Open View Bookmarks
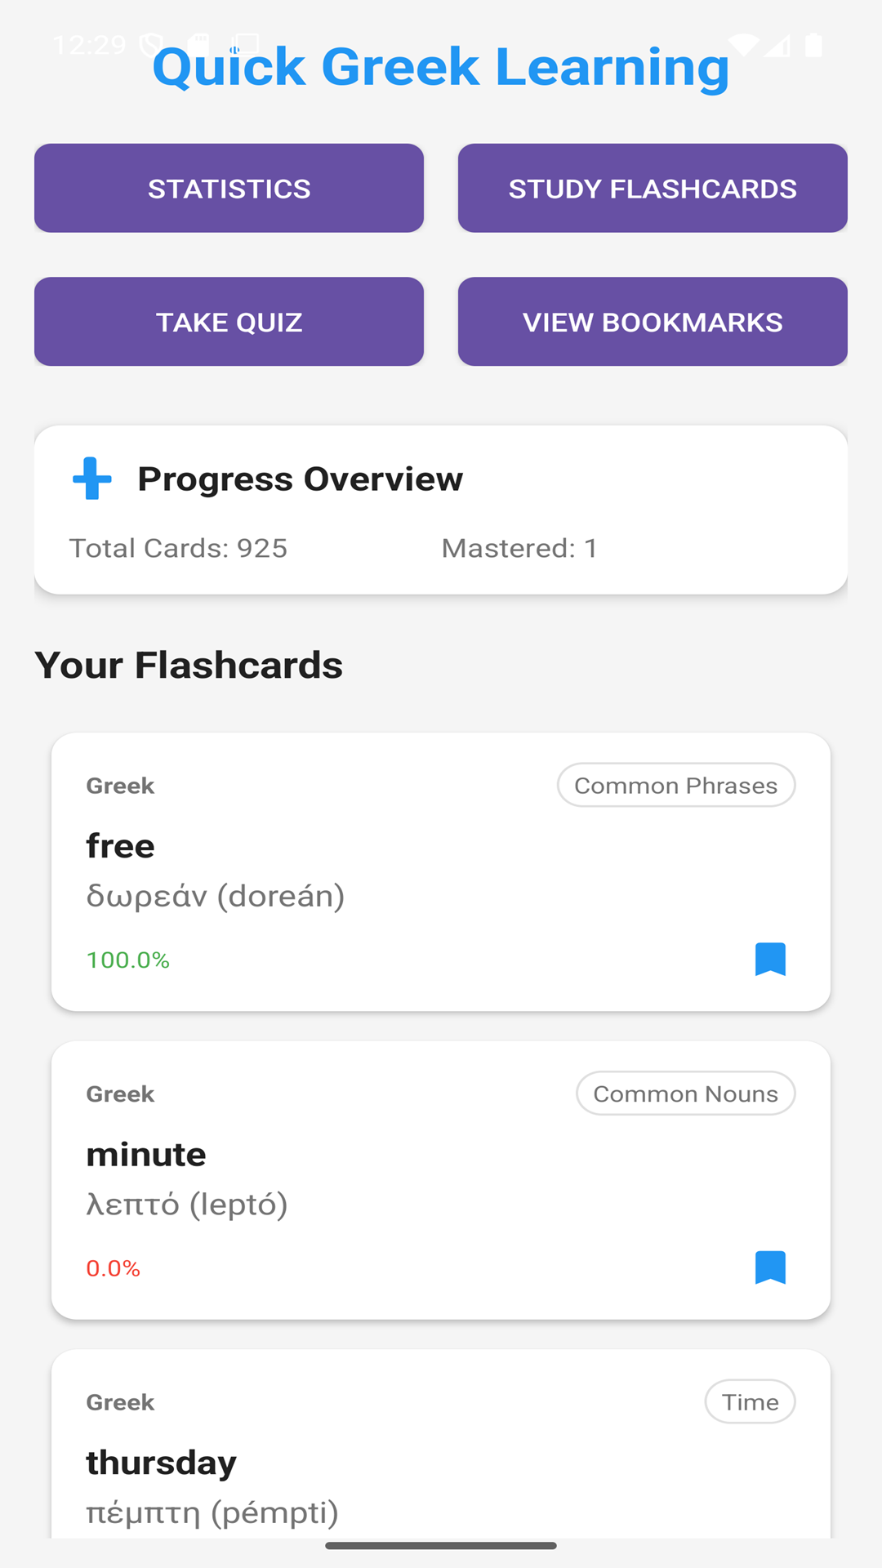The height and width of the screenshot is (1568, 882). tap(652, 322)
